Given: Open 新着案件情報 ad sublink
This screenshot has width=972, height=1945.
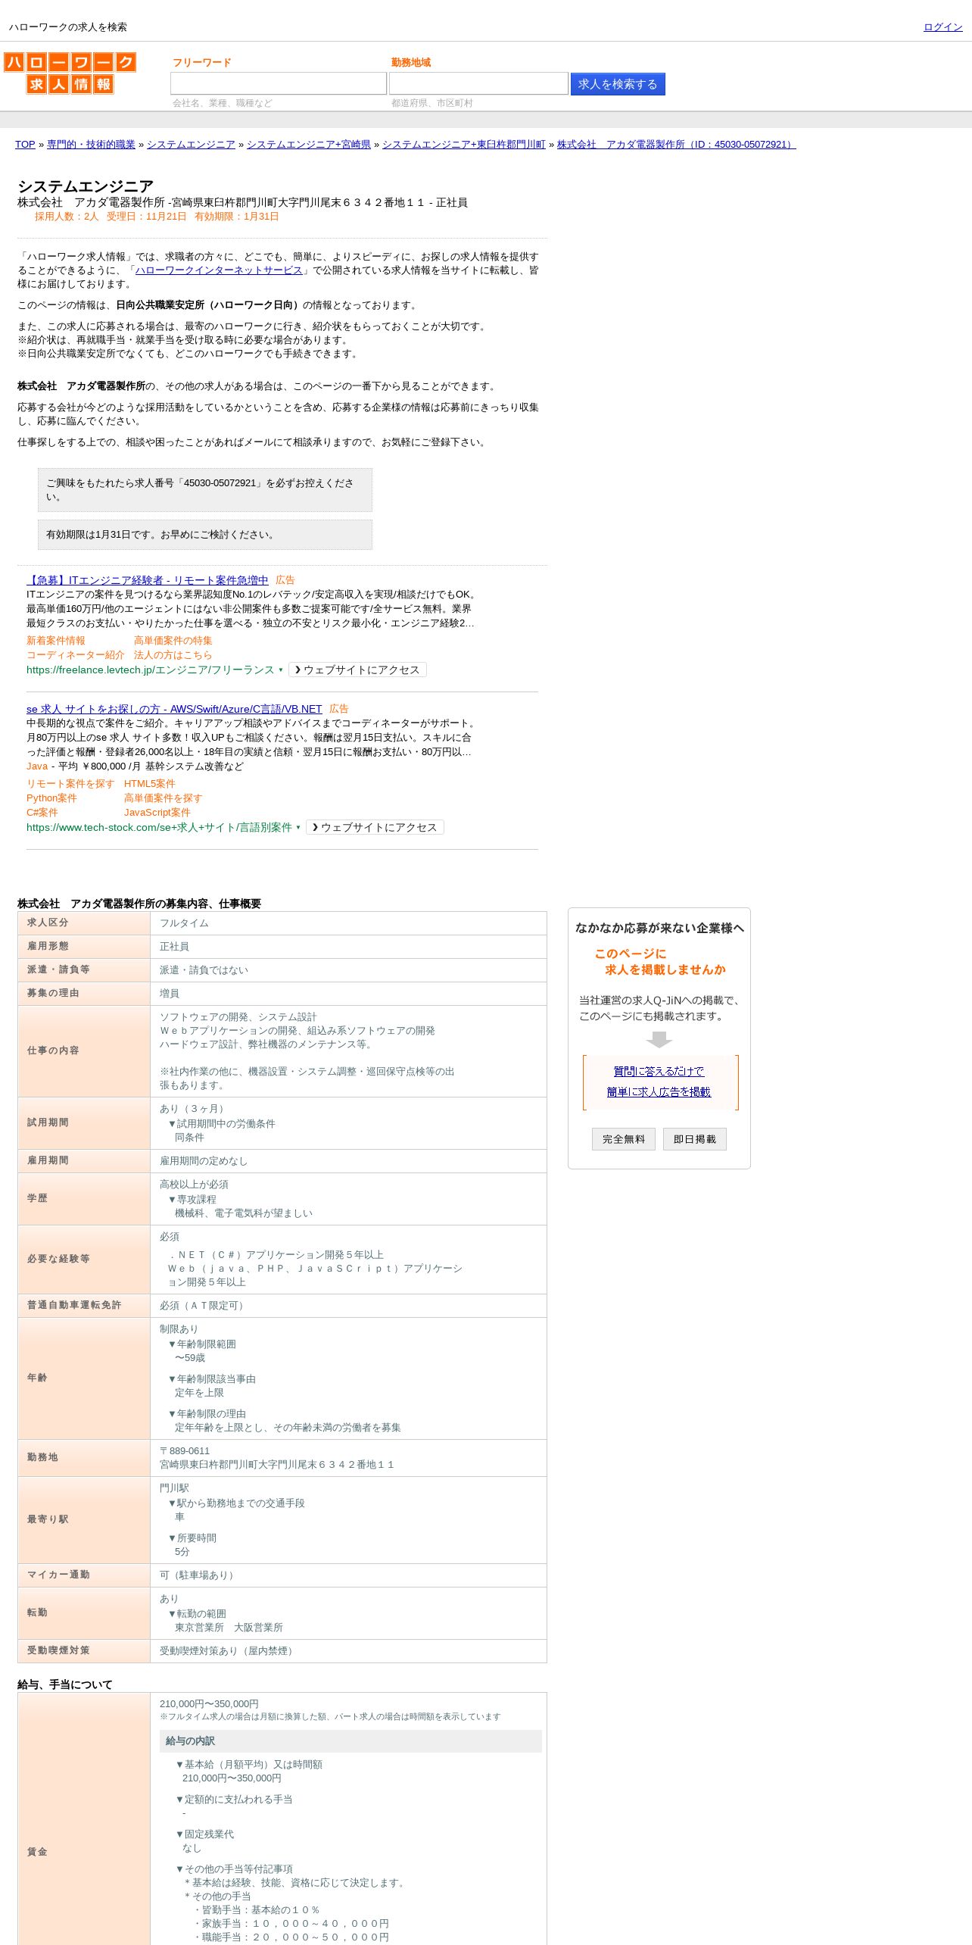Looking at the screenshot, I should 56,641.
